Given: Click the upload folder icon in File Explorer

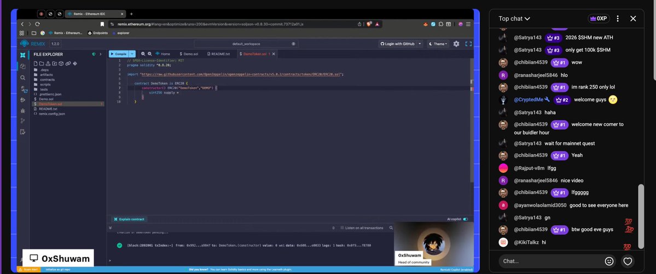Looking at the screenshot, I should point(54,63).
